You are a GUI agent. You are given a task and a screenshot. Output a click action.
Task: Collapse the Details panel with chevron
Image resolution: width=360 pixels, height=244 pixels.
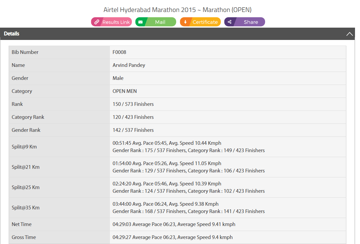(349, 34)
